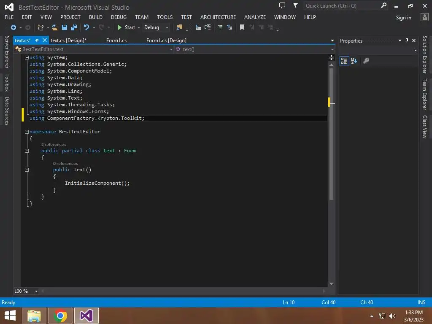Open the Properties window position menu arrow

coord(400,40)
